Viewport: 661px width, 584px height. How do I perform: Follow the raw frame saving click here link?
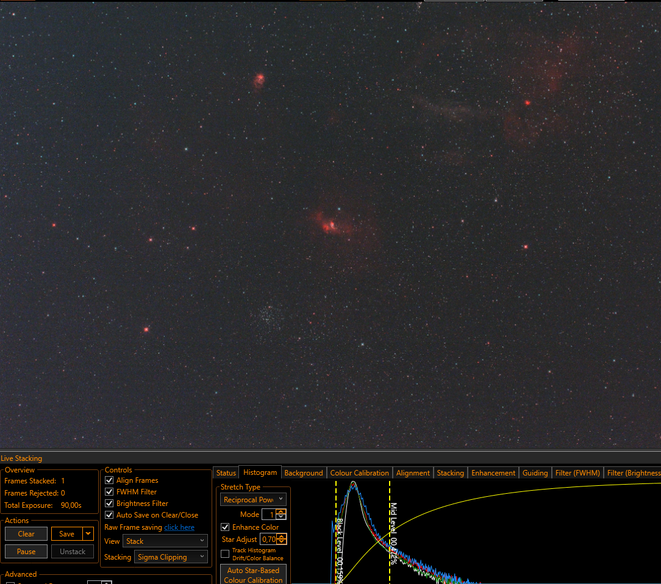click(x=179, y=527)
